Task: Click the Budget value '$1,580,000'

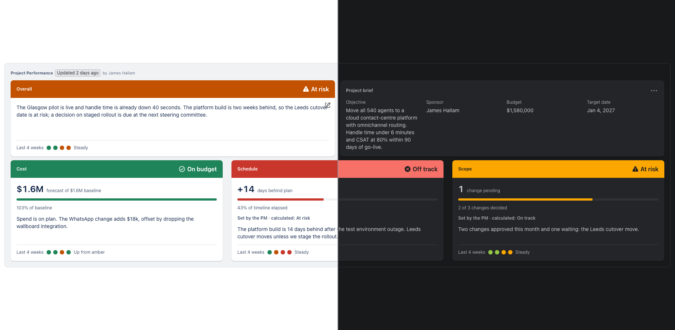Action: [x=520, y=110]
